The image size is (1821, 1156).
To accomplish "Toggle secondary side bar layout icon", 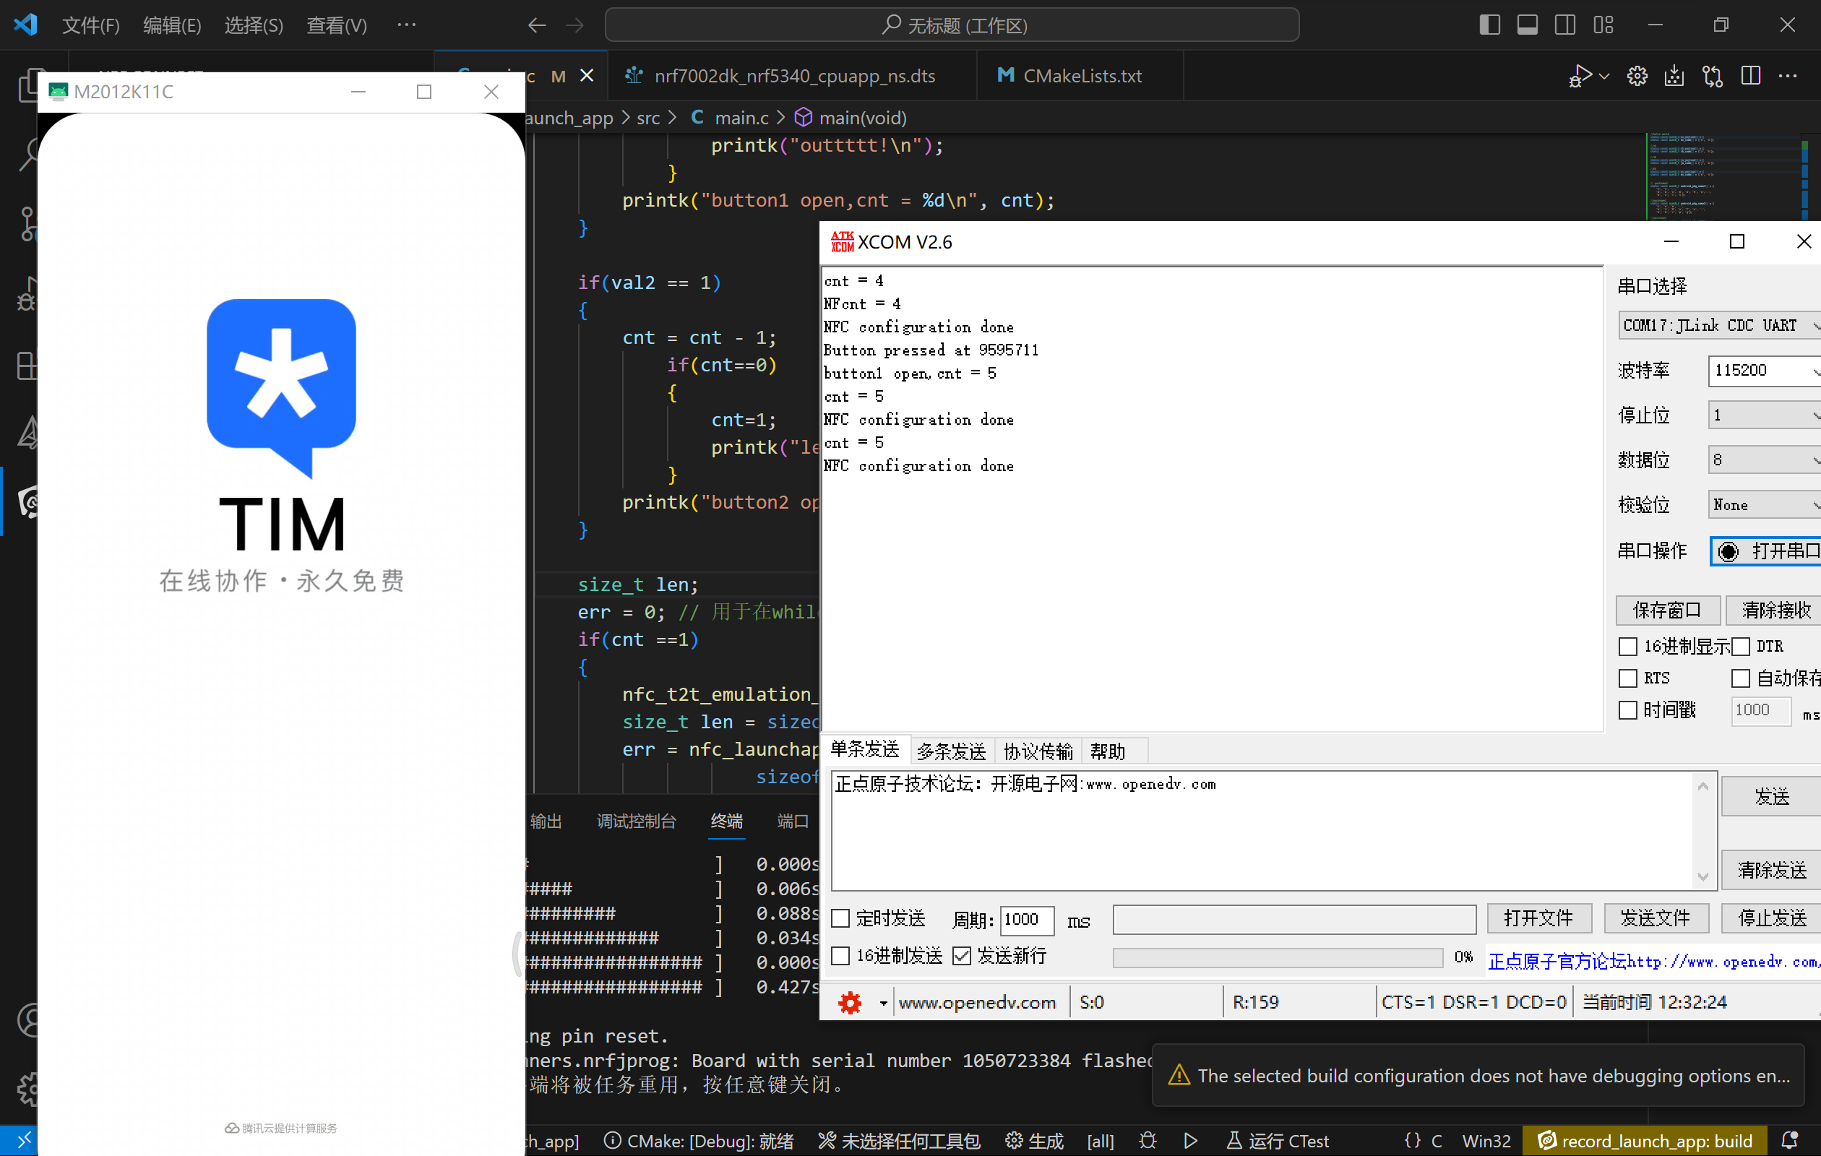I will pyautogui.click(x=1564, y=25).
